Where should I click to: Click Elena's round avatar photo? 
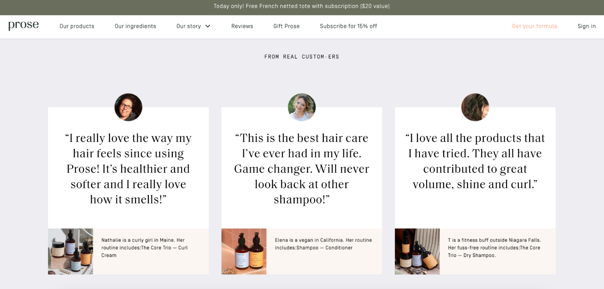click(302, 107)
